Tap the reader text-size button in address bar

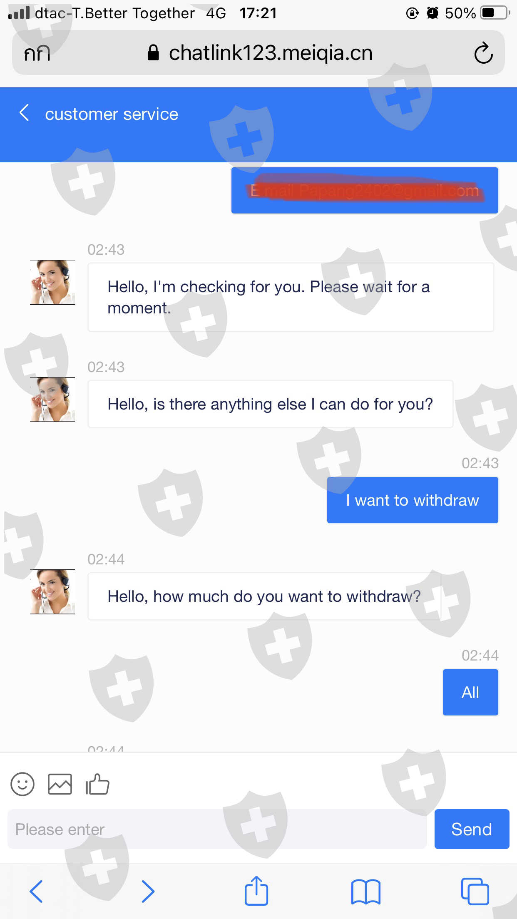click(37, 53)
